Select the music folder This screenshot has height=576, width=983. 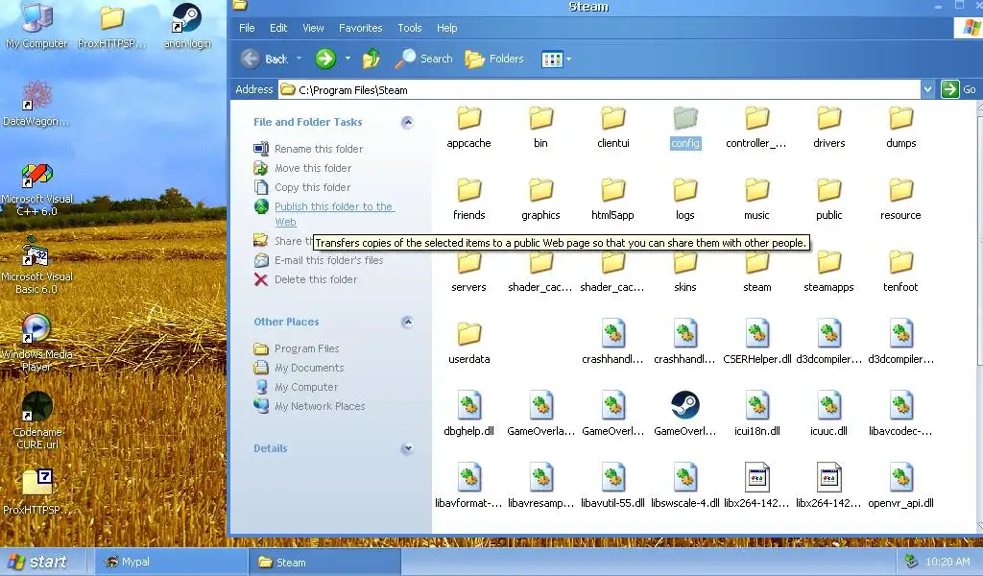point(756,200)
